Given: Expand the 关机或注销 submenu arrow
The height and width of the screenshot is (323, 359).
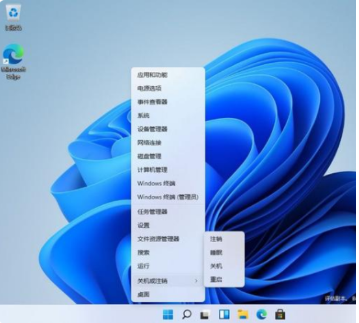Looking at the screenshot, I should [x=196, y=280].
